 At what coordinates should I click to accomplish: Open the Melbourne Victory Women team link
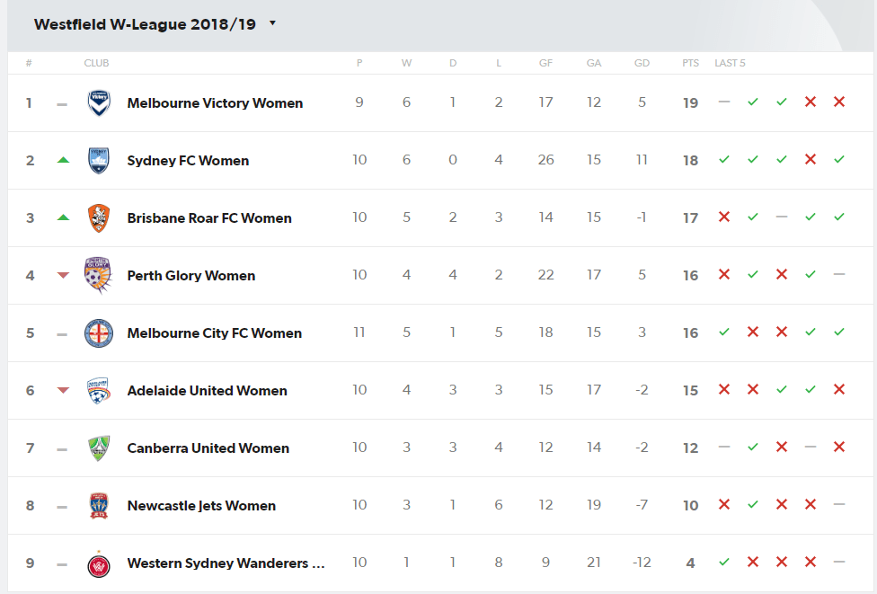[x=215, y=103]
